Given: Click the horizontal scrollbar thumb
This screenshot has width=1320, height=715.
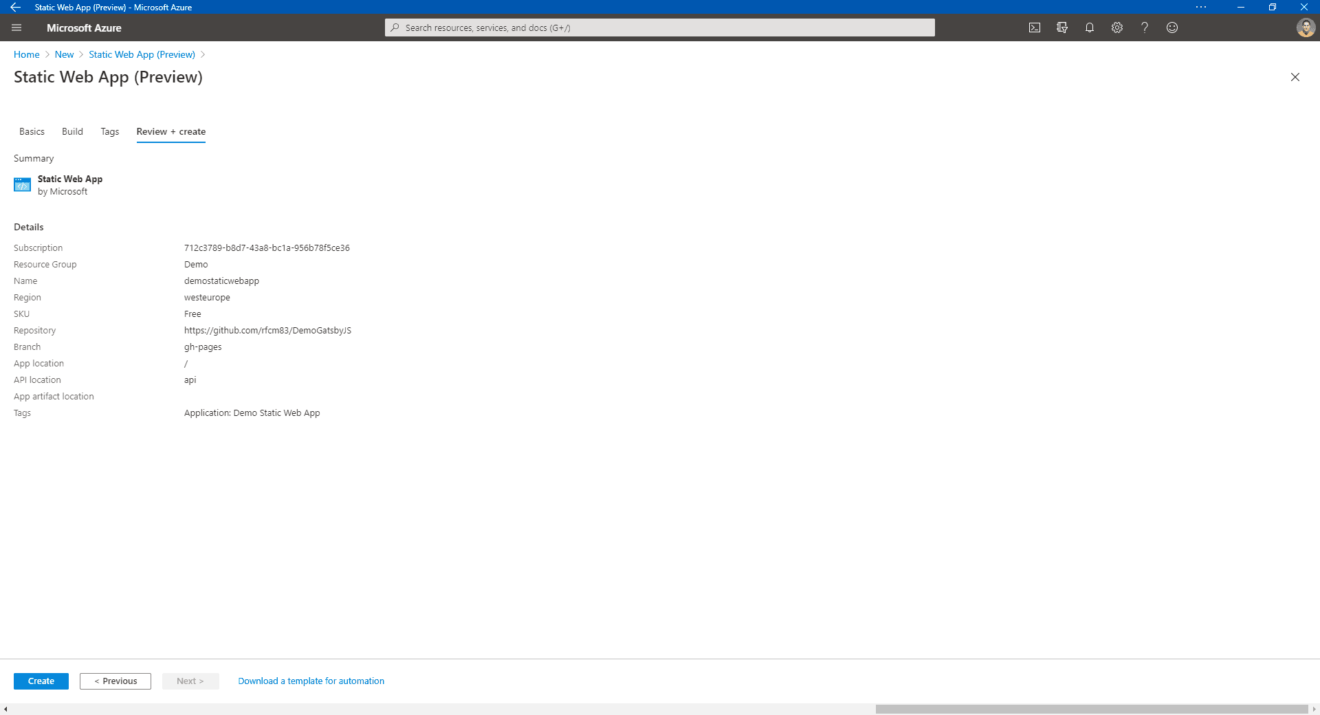Looking at the screenshot, I should 1092,709.
